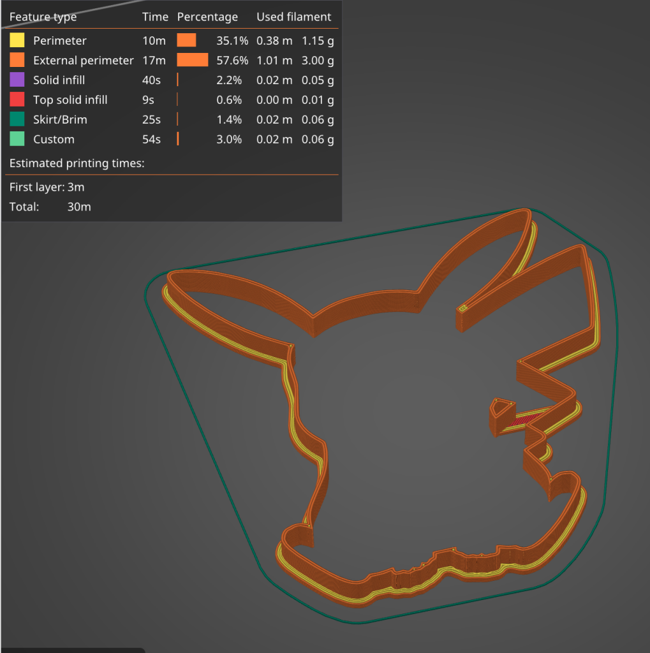Click the First layer: 3m estimate
The image size is (650, 653).
tap(47, 187)
